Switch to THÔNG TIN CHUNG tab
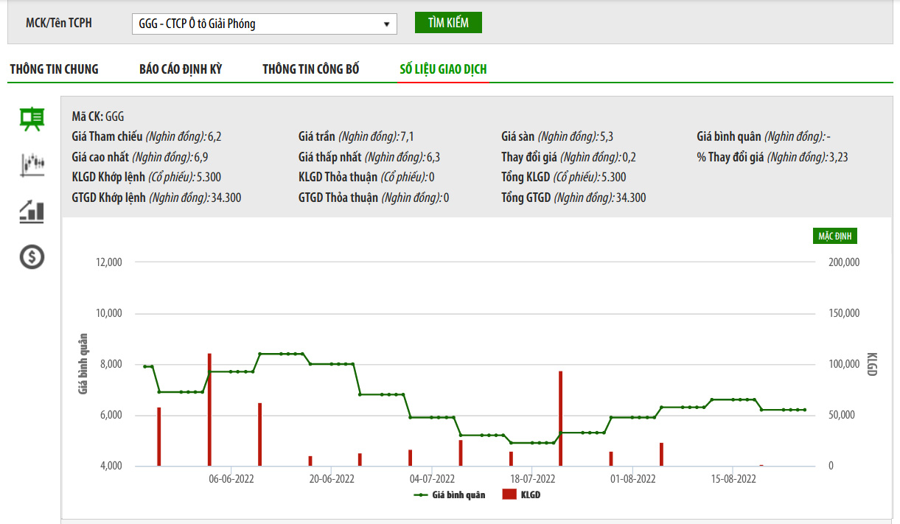Viewport: 900px width, 524px height. coord(54,69)
